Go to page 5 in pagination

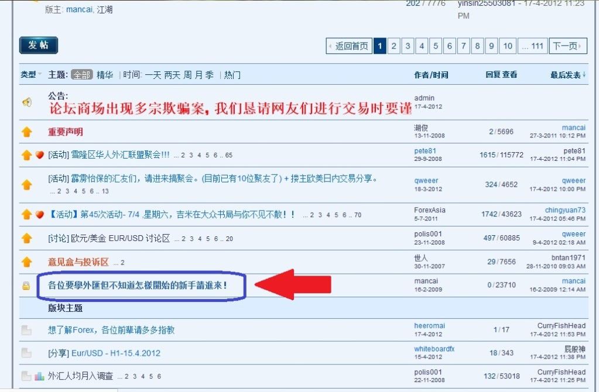click(436, 46)
